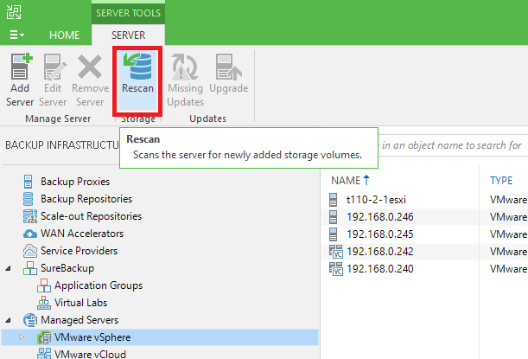Click the Upgrade ribbon icon

click(229, 67)
